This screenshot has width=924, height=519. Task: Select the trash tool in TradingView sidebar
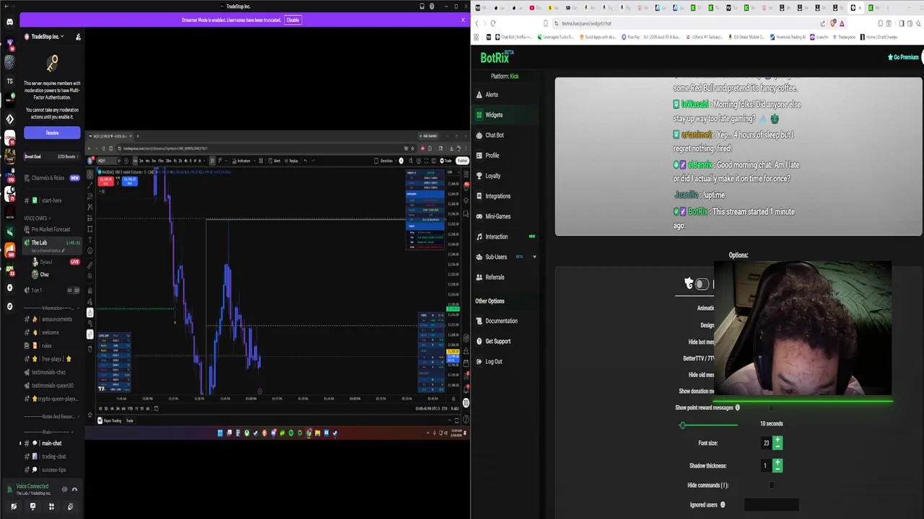(90, 349)
